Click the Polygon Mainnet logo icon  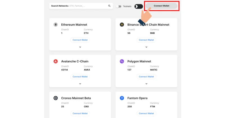[x=122, y=61]
